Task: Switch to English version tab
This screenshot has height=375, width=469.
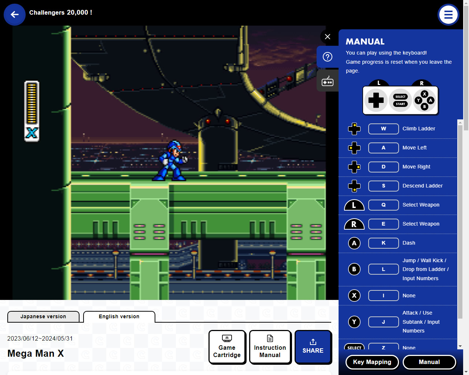Action: (x=119, y=317)
